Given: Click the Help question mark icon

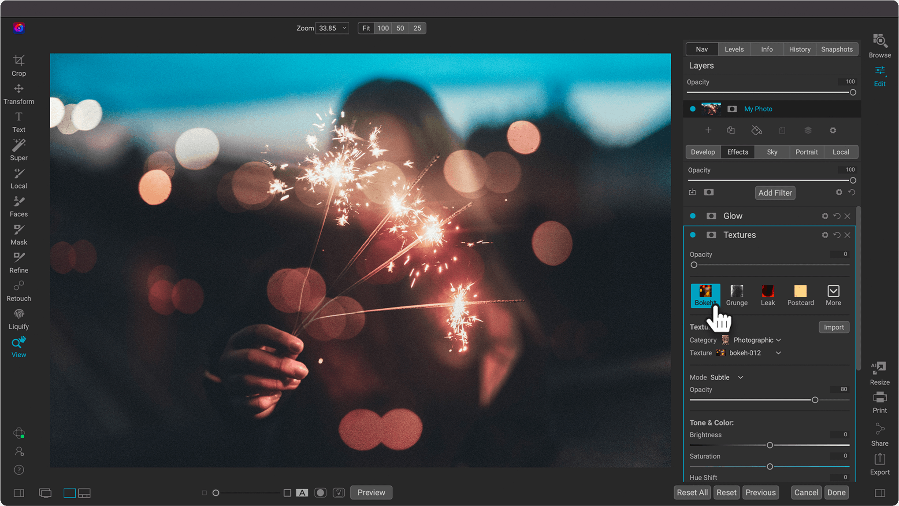Looking at the screenshot, I should click(x=19, y=469).
